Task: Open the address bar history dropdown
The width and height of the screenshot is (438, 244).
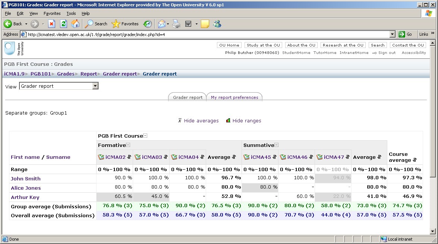Action: [x=393, y=34]
